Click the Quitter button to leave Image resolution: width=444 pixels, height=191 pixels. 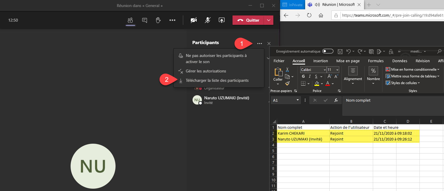[x=248, y=20]
